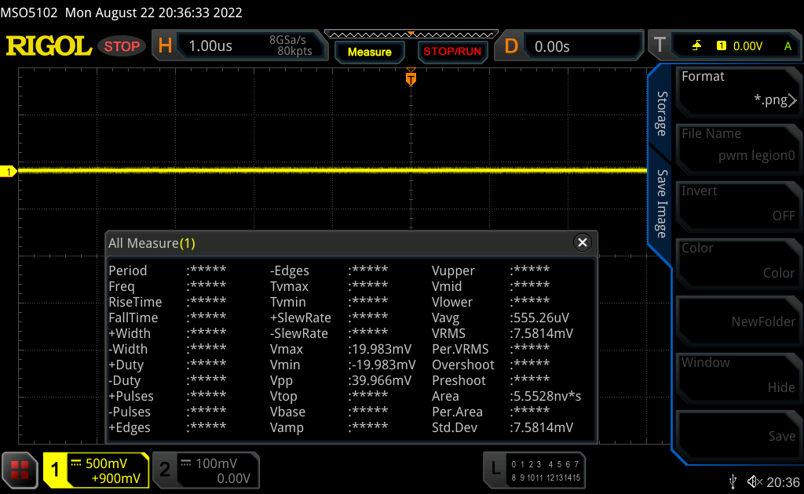Switch to the Save Image side tab
The image size is (804, 494).
point(662,204)
